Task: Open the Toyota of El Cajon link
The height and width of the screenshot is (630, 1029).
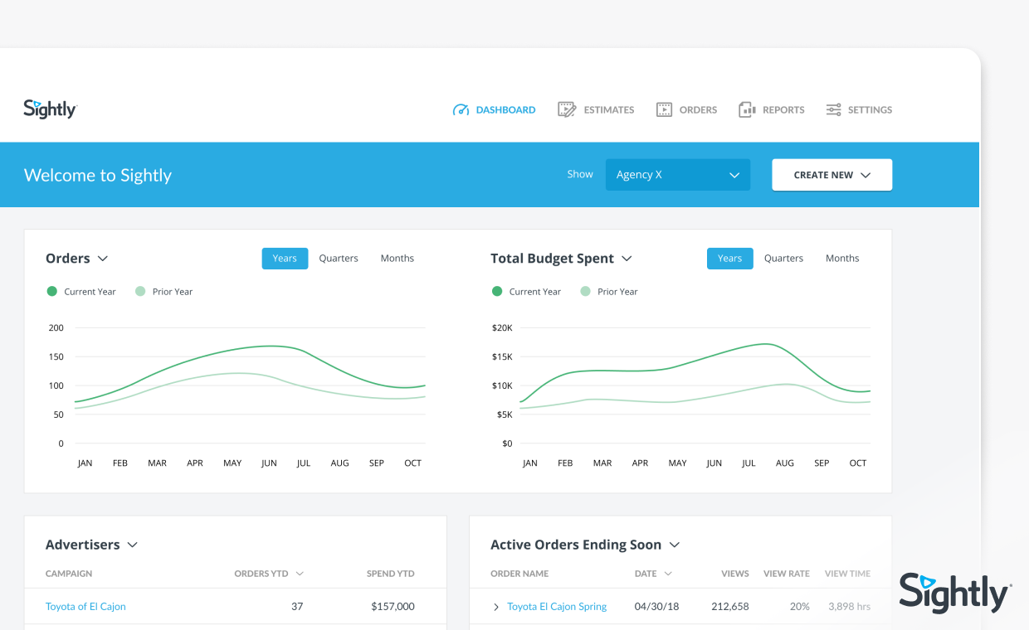Action: point(85,607)
